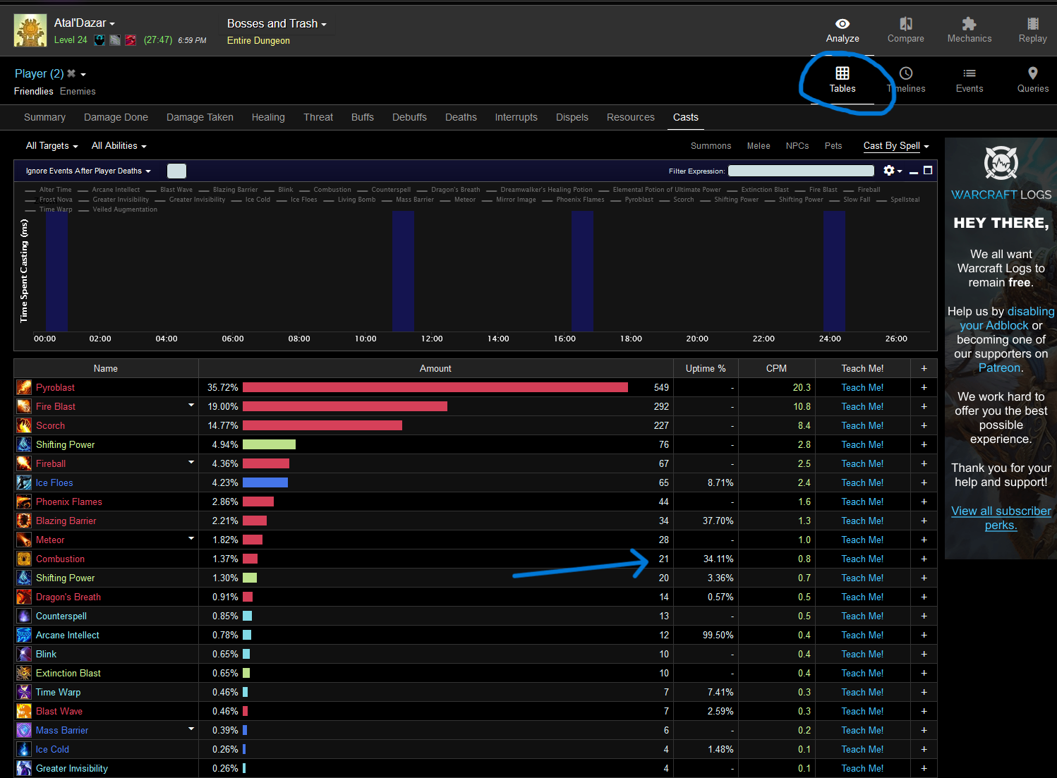Click View all subscriber perks link

(1001, 518)
